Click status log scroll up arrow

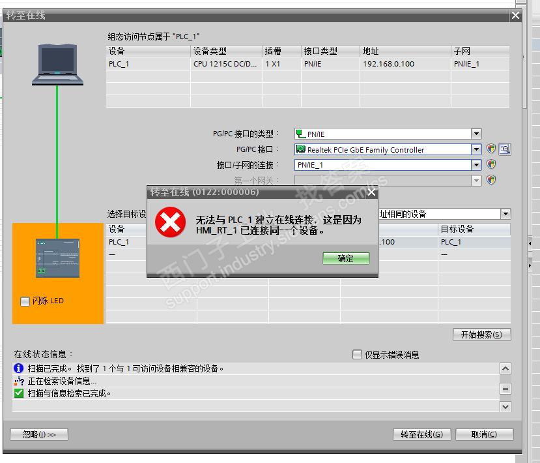(505, 368)
